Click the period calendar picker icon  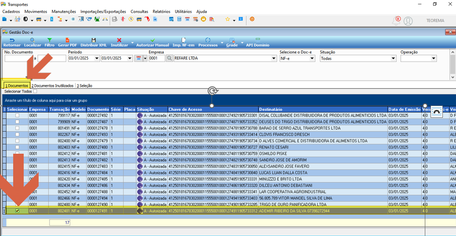(x=138, y=58)
